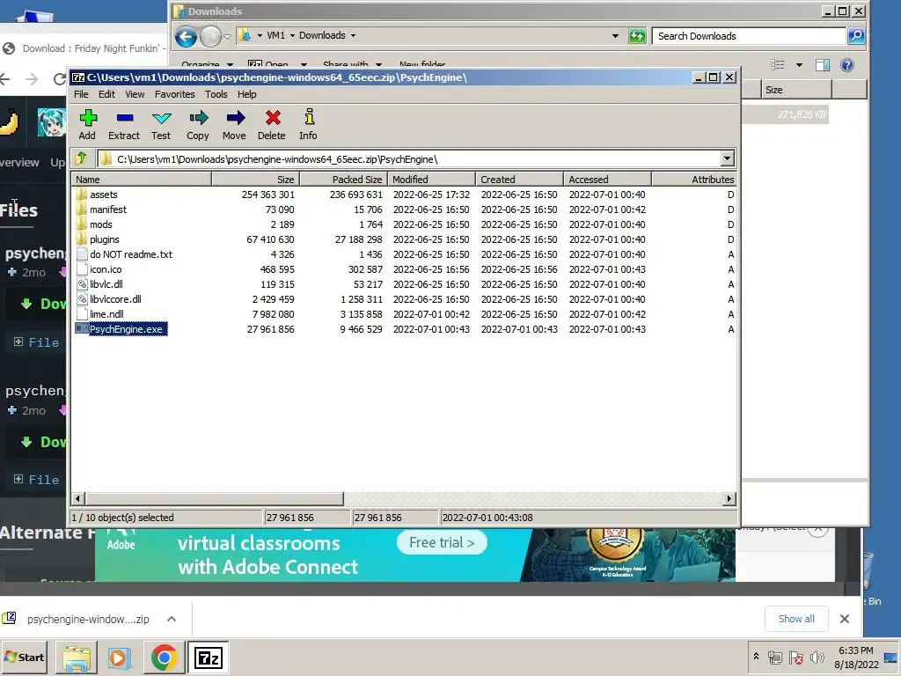Open the Help menu in 7-Zip

point(247,94)
